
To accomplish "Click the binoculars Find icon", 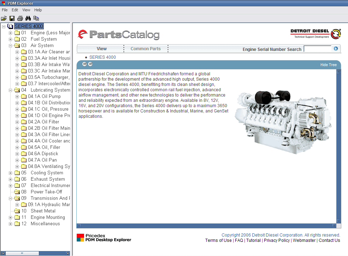I will pos(28,18).
